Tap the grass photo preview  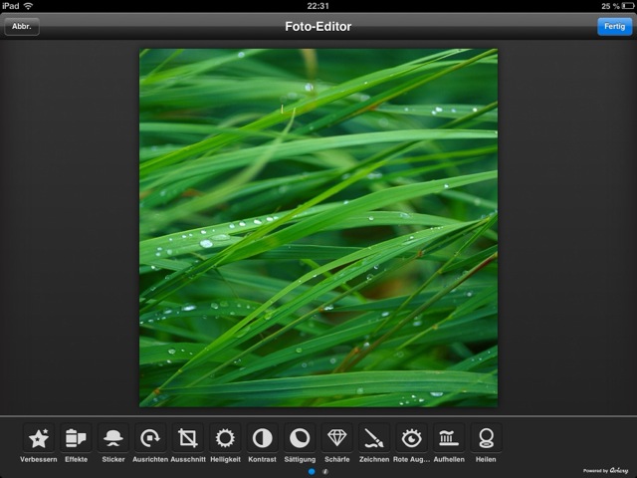[x=318, y=227]
